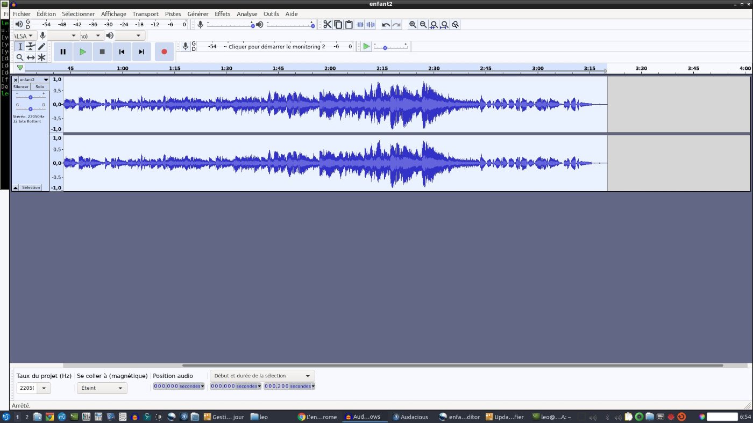This screenshot has width=753, height=423.
Task: Mute the track with Silencer button
Action: (x=21, y=86)
